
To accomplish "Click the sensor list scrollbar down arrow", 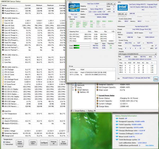I will point(68,136).
